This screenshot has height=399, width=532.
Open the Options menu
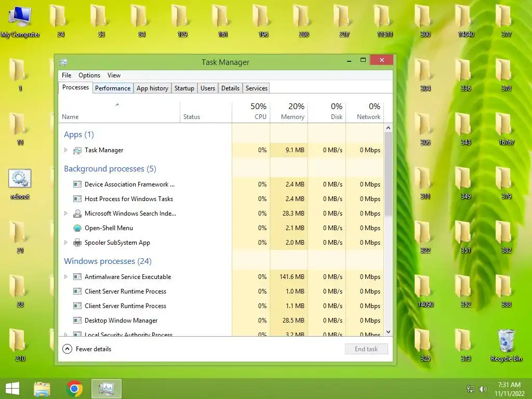pyautogui.click(x=89, y=75)
